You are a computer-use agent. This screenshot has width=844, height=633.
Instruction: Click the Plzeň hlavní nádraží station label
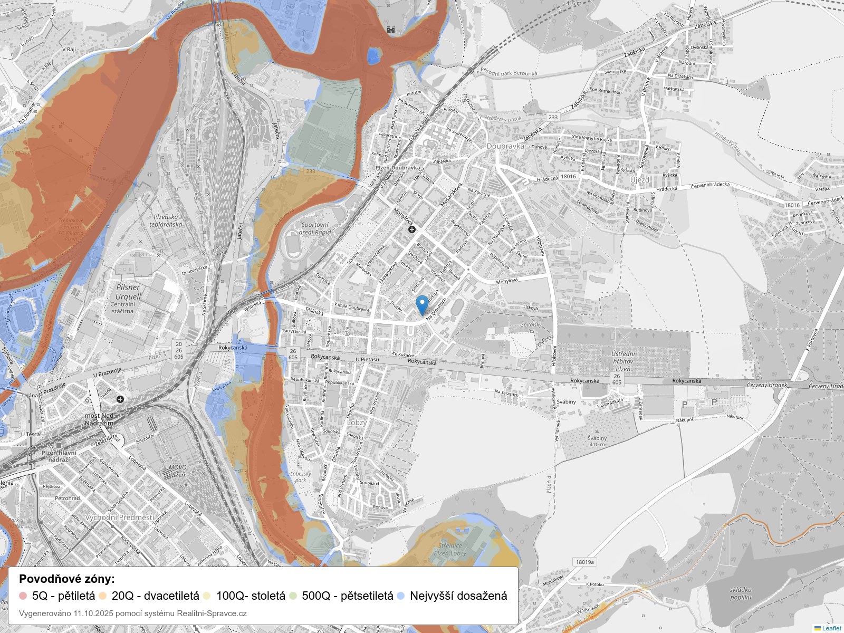click(59, 456)
